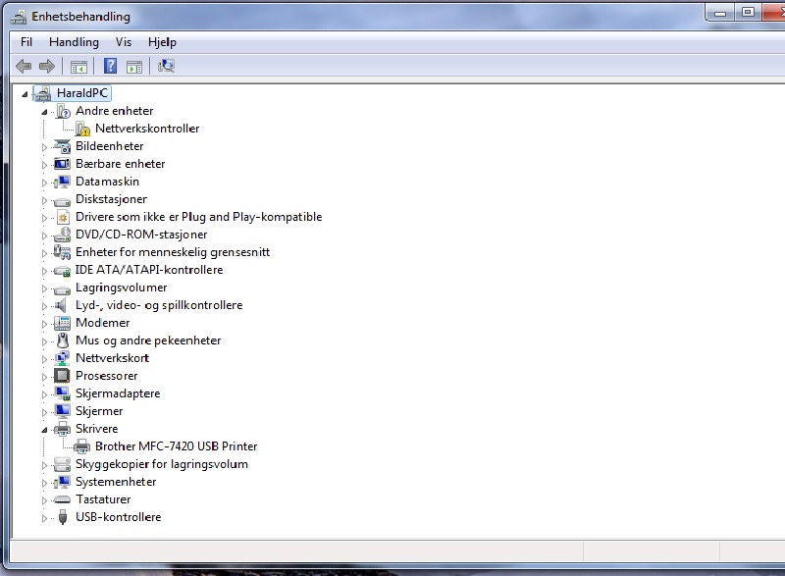Expand the Lagringsvolumer arrow

[x=44, y=288]
